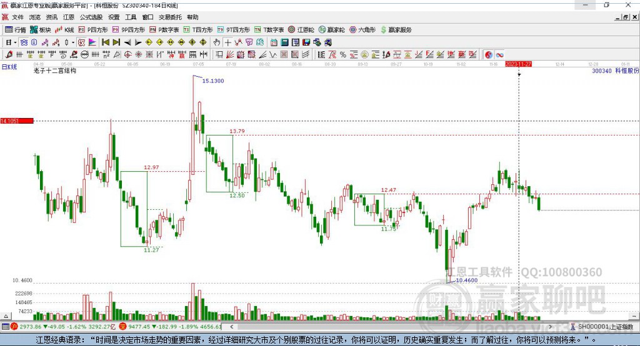
Task: Open the P四方形 tool
Action: pos(93,30)
